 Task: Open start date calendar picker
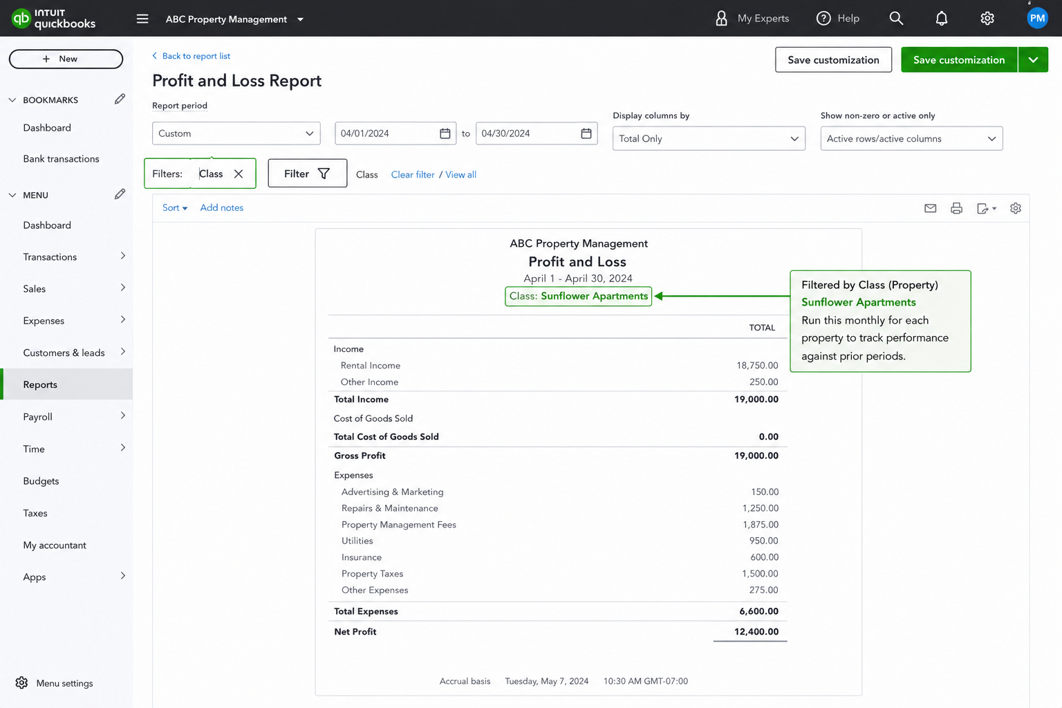pos(445,133)
